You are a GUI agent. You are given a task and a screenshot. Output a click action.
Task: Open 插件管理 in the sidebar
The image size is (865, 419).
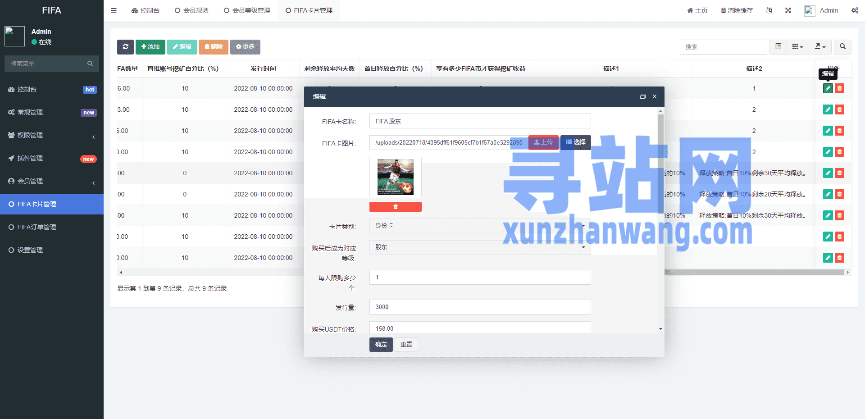(x=52, y=158)
